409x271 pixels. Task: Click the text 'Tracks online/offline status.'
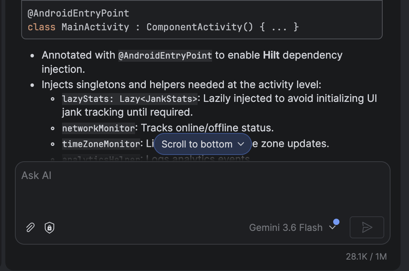coord(207,128)
